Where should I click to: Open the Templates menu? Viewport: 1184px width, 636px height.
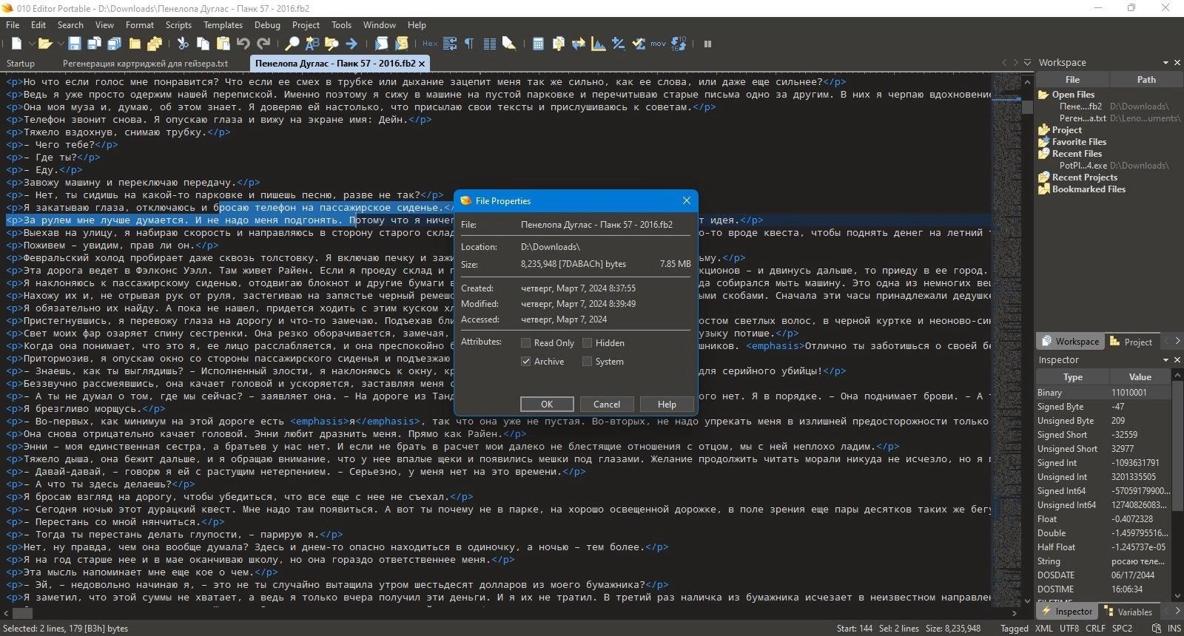pos(223,25)
